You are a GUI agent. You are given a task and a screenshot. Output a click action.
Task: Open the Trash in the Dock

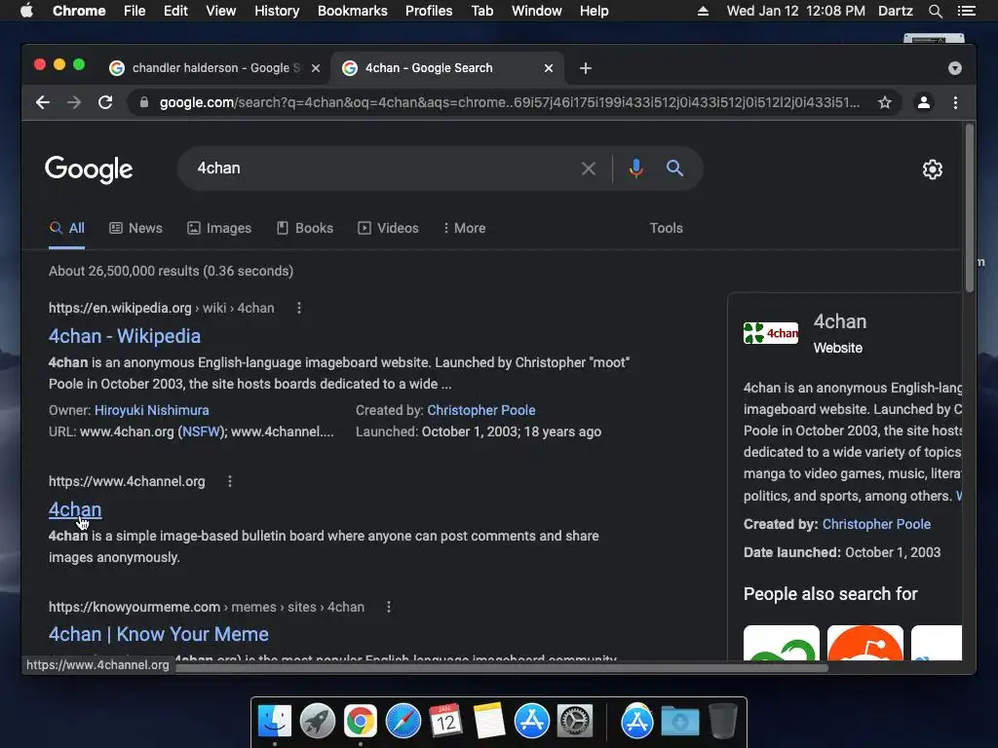(722, 722)
